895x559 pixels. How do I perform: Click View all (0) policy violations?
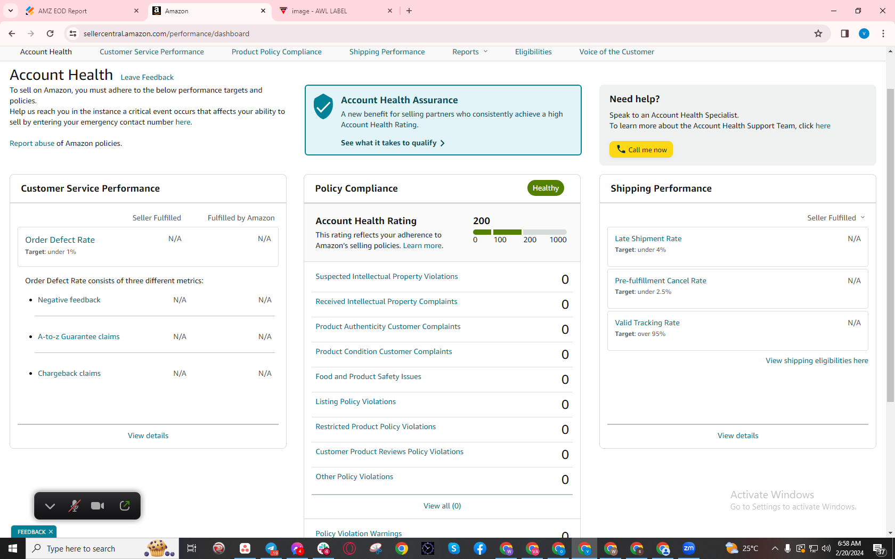(442, 506)
